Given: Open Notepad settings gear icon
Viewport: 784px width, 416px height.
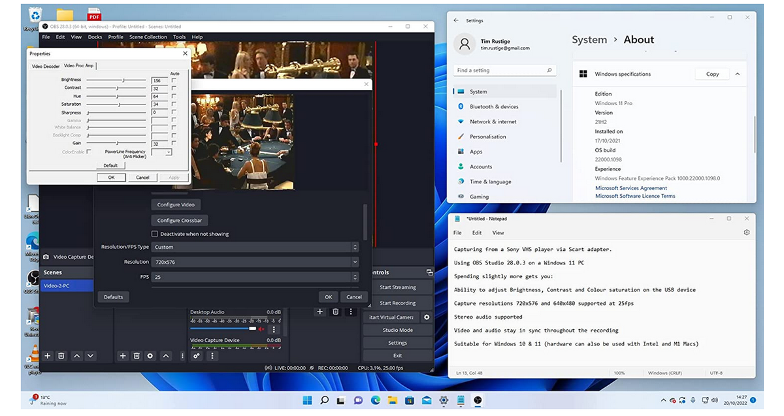Looking at the screenshot, I should point(747,232).
